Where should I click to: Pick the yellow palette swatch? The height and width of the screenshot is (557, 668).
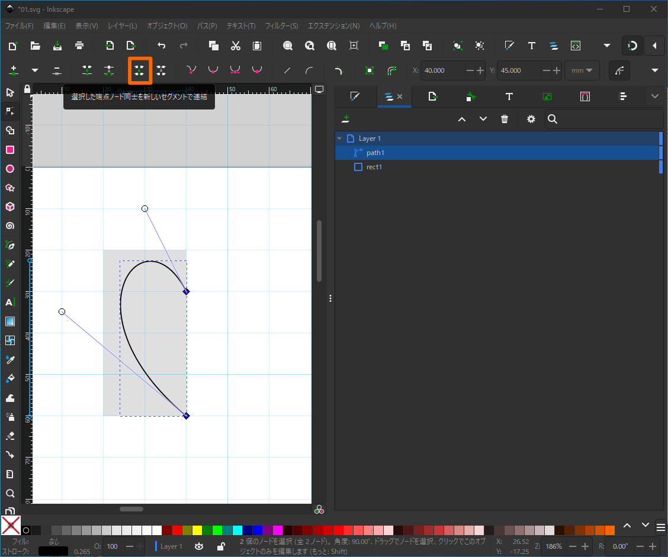point(197,530)
